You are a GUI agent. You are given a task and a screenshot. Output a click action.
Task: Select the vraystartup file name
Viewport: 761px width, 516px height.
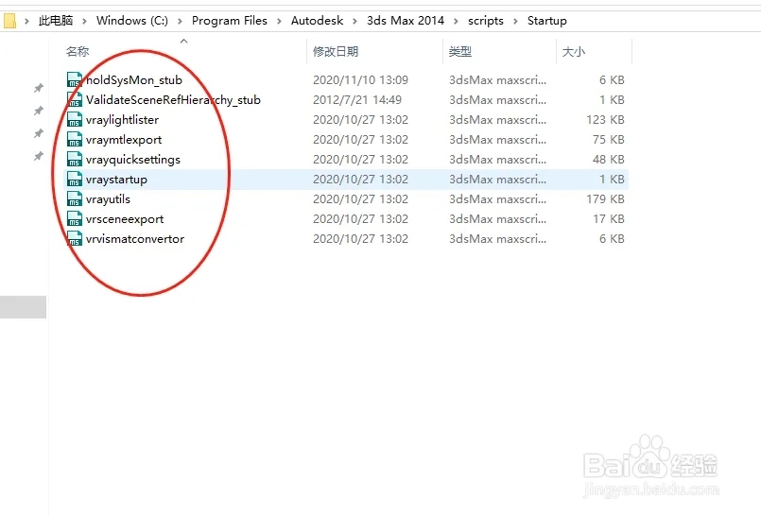point(116,180)
